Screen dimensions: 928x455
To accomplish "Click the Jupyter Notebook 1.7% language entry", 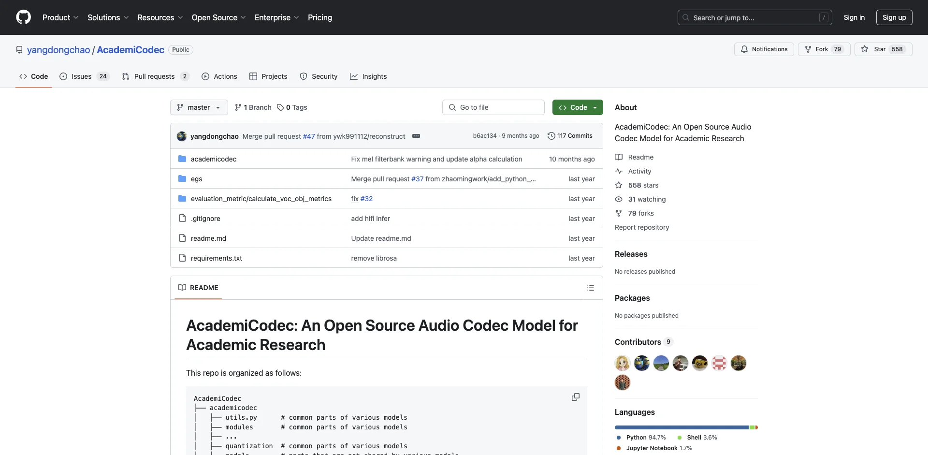I will click(x=654, y=448).
